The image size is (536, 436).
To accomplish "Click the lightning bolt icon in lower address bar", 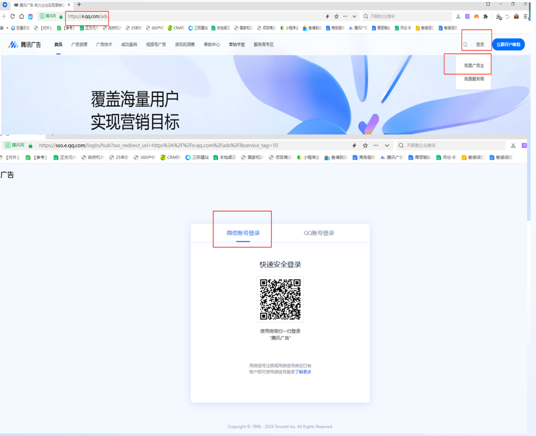I will click(354, 145).
